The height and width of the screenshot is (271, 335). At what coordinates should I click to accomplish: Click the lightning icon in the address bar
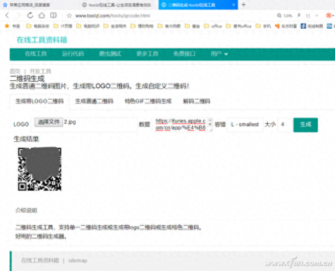(x=299, y=15)
